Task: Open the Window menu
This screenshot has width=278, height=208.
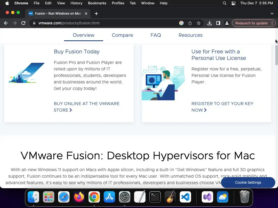Action: click(148, 3)
